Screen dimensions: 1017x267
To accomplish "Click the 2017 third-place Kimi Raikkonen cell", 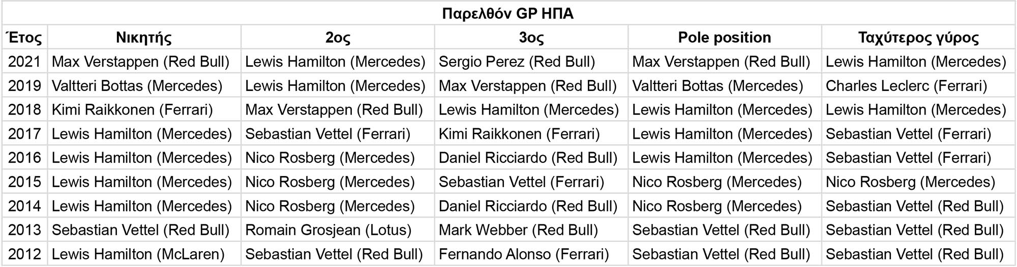I will click(x=519, y=134).
